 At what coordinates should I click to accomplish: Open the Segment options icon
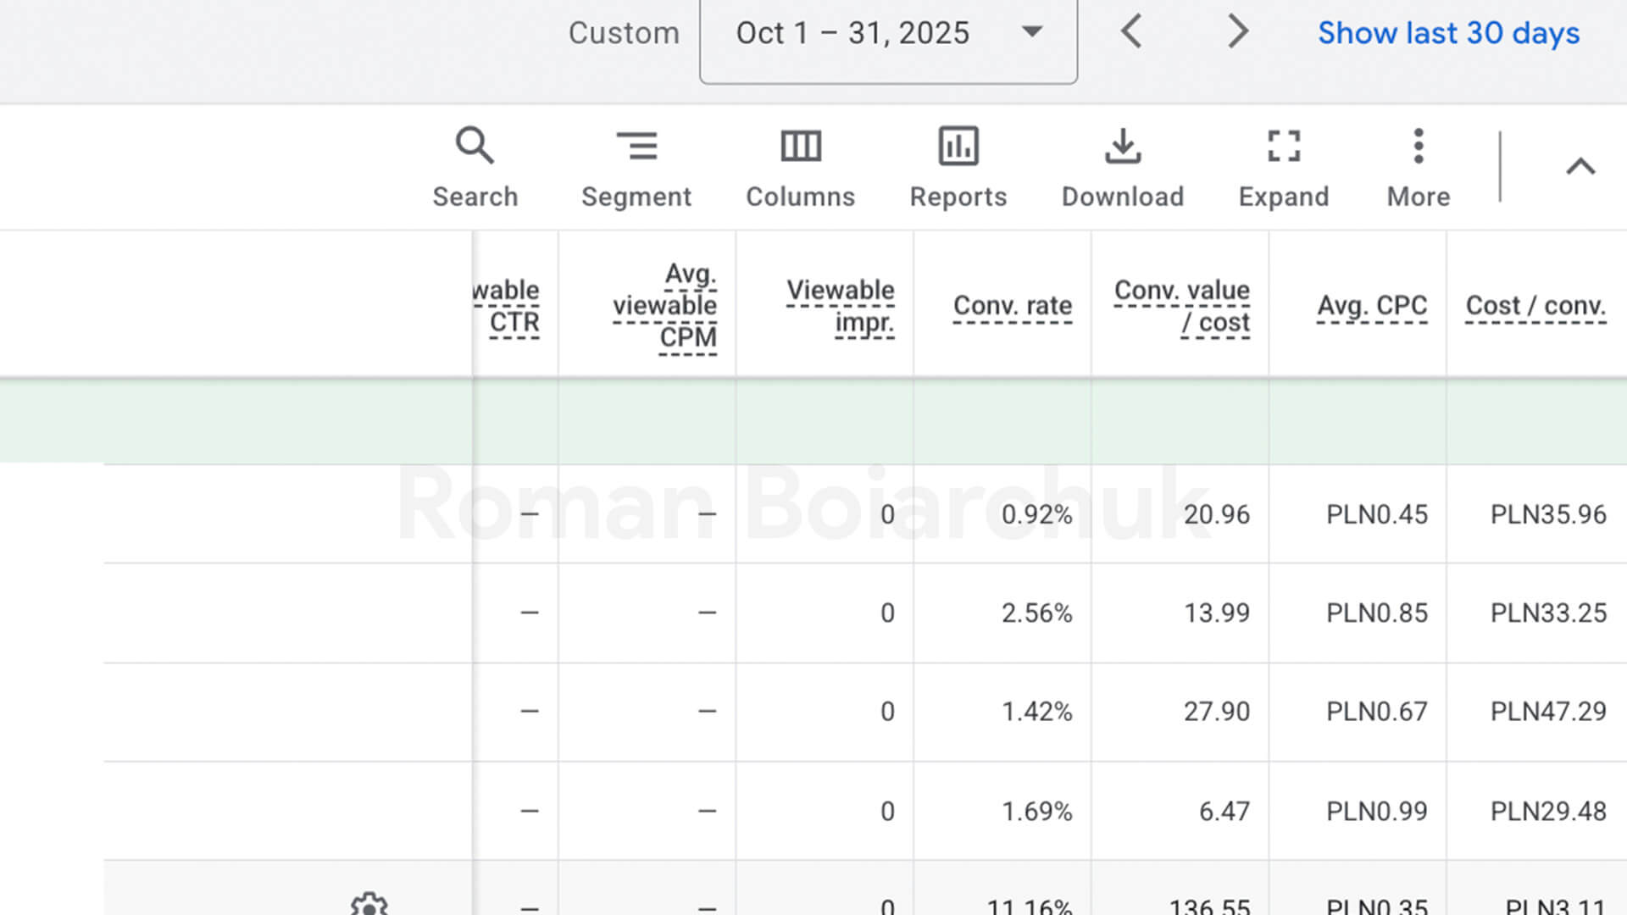click(636, 146)
